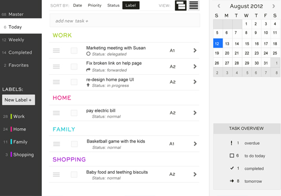
Task: Filter by Shopping label in sidebar
Action: 23,155
